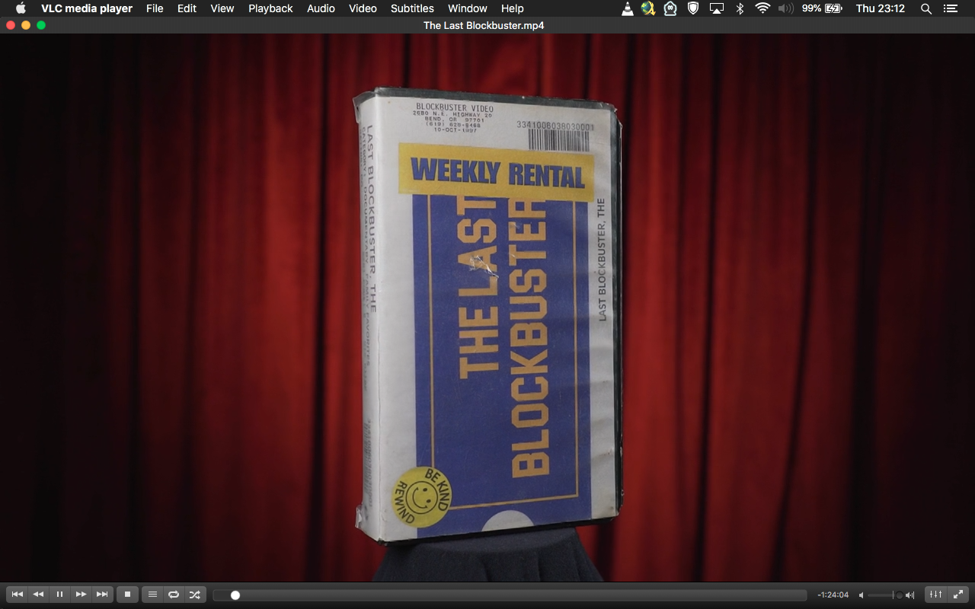Click the fast forward button
The height and width of the screenshot is (609, 975).
point(81,595)
